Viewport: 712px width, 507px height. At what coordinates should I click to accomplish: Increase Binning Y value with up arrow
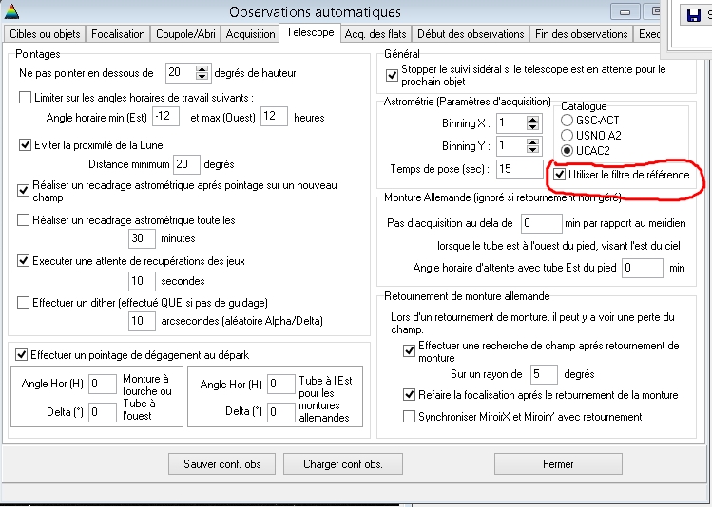[532, 141]
